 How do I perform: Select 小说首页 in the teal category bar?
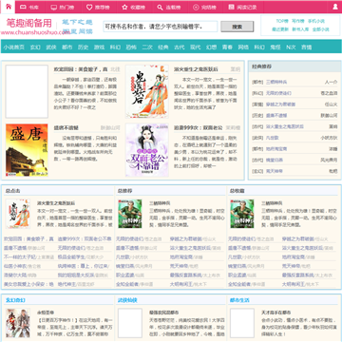click(x=14, y=47)
